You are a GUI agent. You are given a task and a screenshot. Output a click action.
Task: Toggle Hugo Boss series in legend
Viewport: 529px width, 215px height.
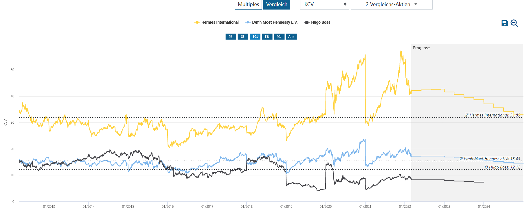click(317, 22)
